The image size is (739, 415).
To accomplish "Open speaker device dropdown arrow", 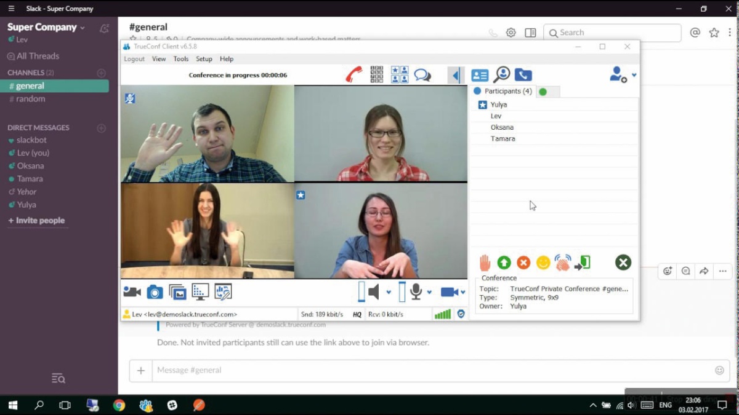I will (x=389, y=293).
